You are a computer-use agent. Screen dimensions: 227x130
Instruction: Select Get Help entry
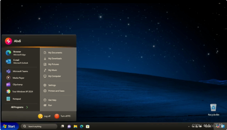point(50,100)
